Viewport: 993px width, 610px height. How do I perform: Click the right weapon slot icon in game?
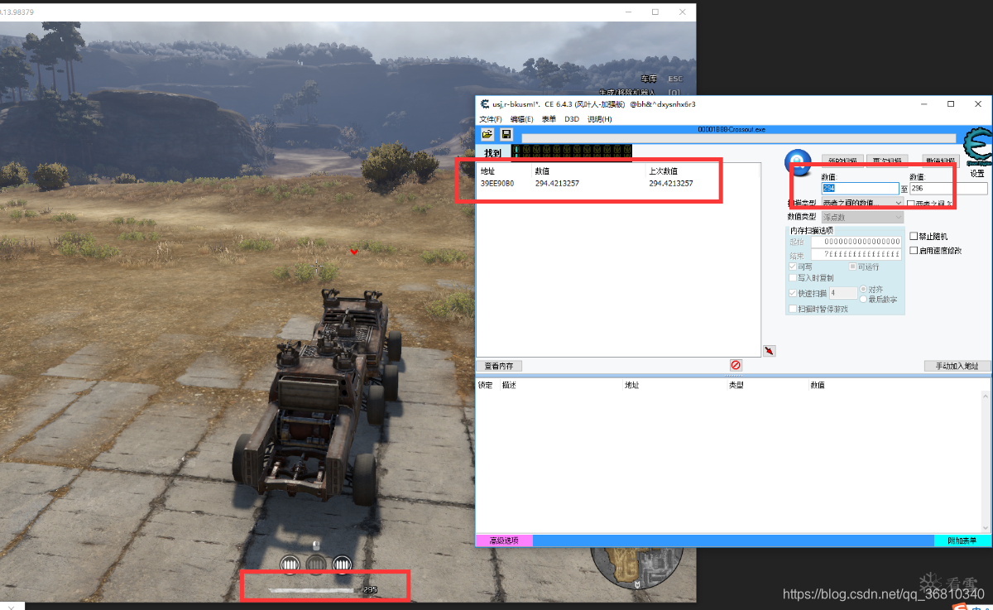pyautogui.click(x=343, y=564)
